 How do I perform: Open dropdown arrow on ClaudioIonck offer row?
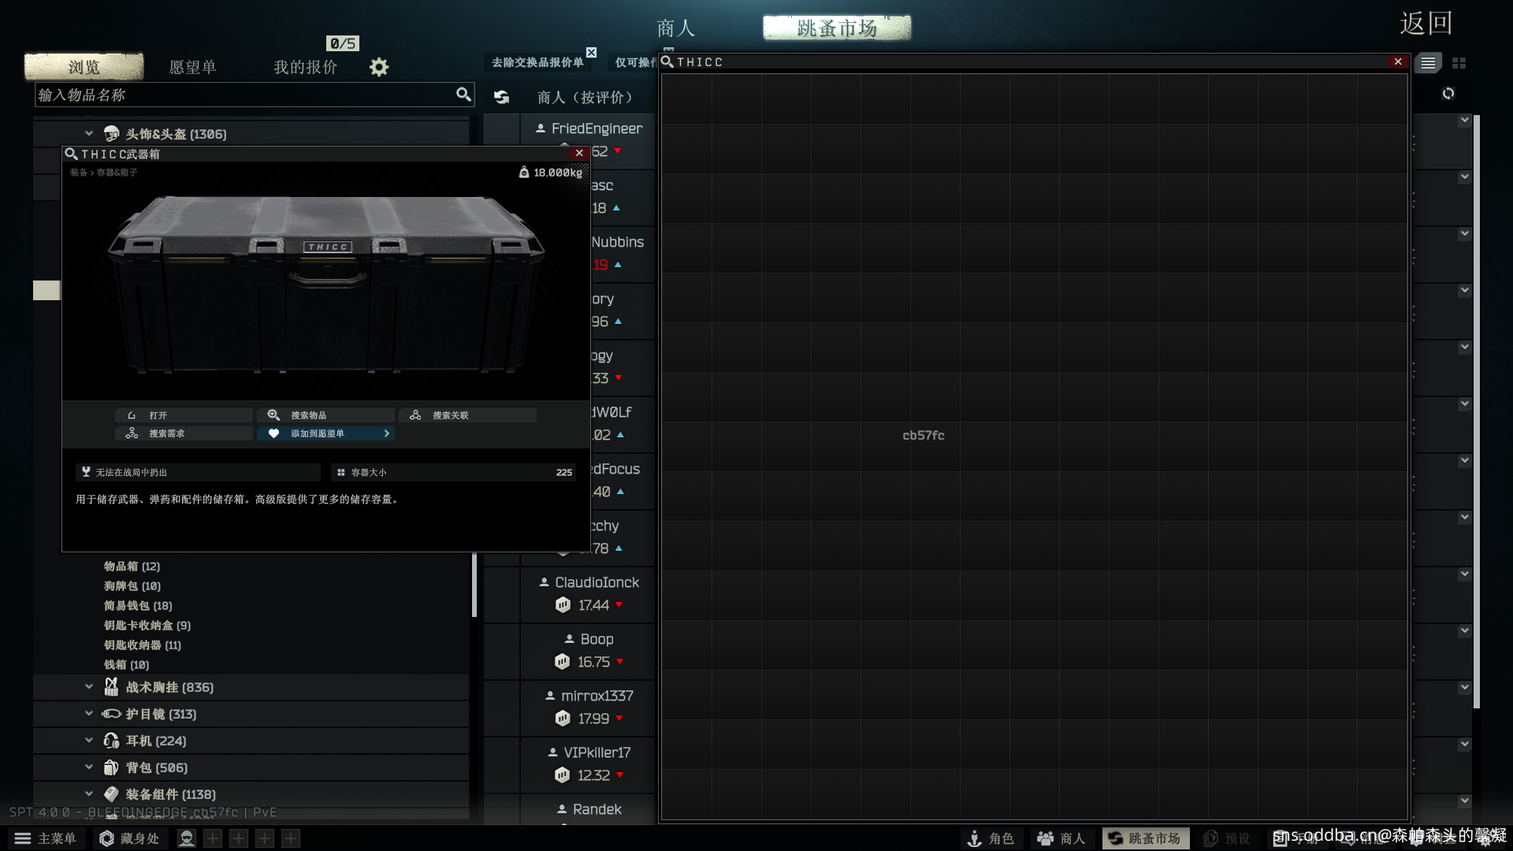pos(1464,574)
